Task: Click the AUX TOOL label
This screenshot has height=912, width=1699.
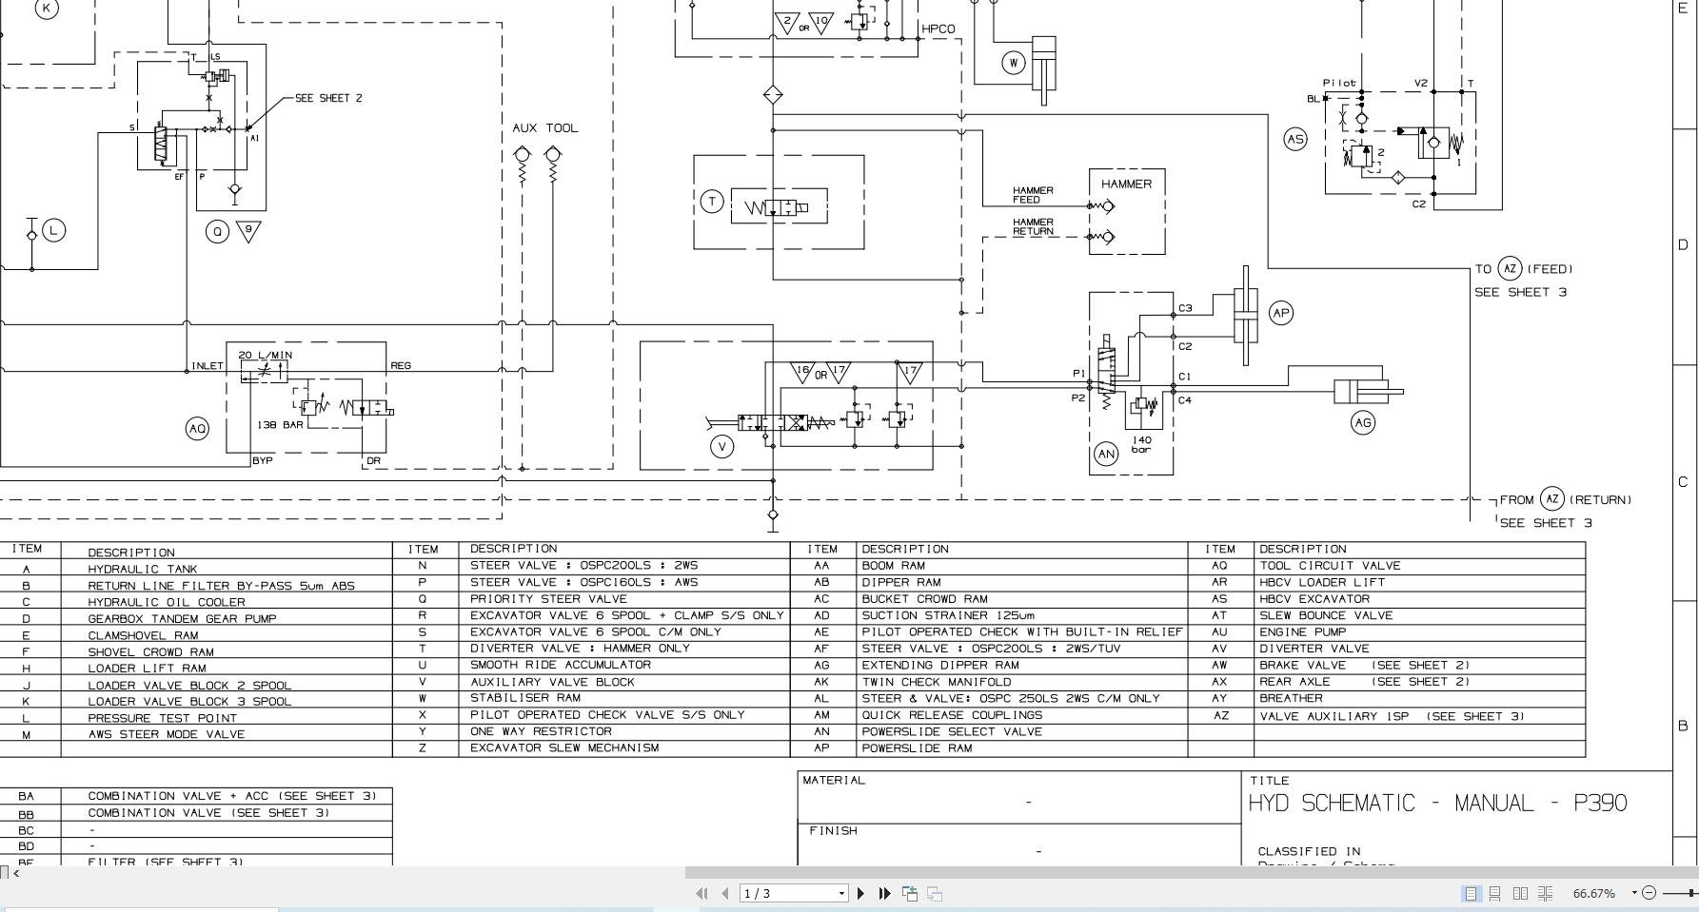Action: pyautogui.click(x=544, y=127)
